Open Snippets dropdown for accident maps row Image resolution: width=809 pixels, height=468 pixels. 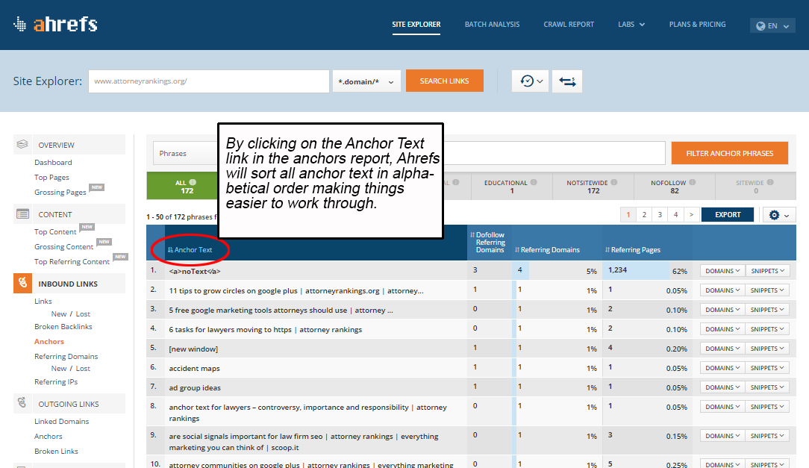767,368
